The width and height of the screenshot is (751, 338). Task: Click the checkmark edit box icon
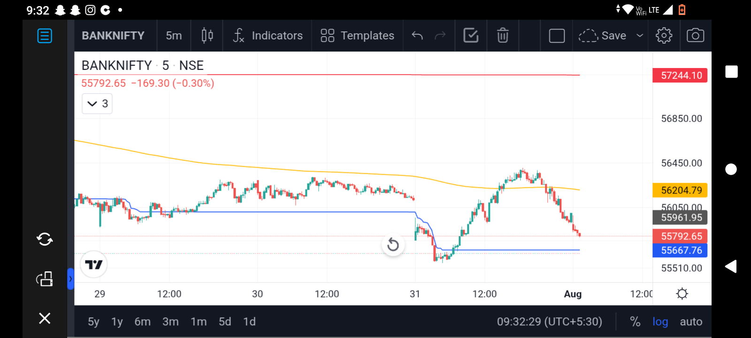click(x=471, y=36)
